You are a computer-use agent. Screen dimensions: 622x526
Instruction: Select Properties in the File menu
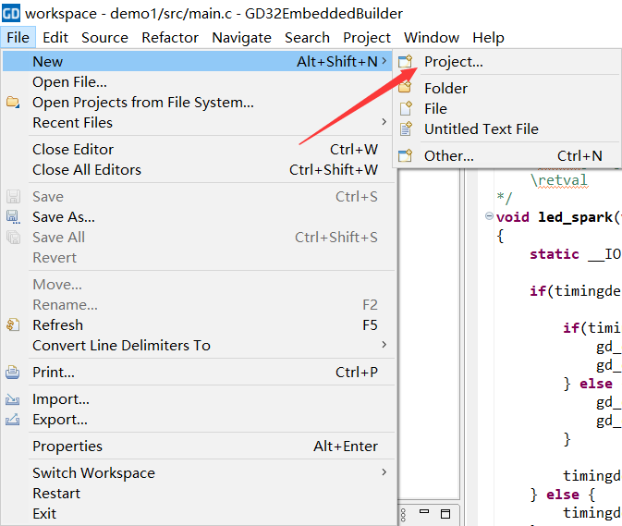pyautogui.click(x=67, y=446)
